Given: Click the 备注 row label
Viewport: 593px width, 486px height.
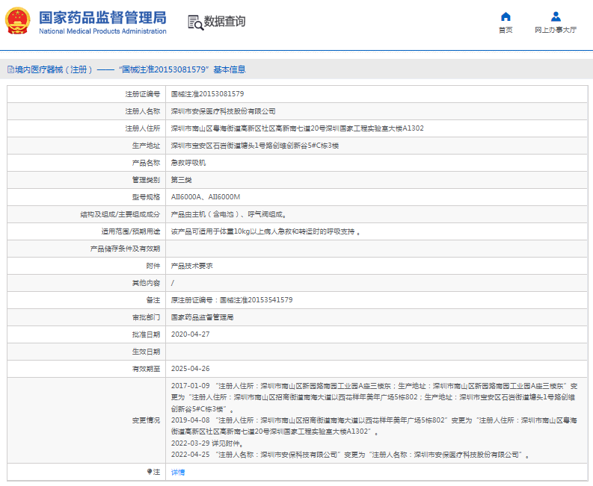Looking at the screenshot, I should 153,300.
